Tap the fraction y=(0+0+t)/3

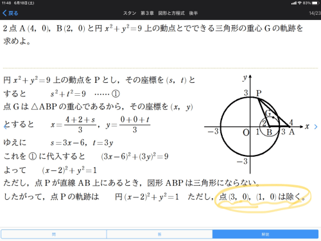coord(128,125)
